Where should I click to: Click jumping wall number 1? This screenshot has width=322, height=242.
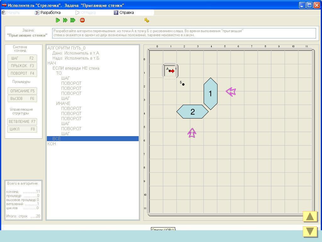point(210,94)
